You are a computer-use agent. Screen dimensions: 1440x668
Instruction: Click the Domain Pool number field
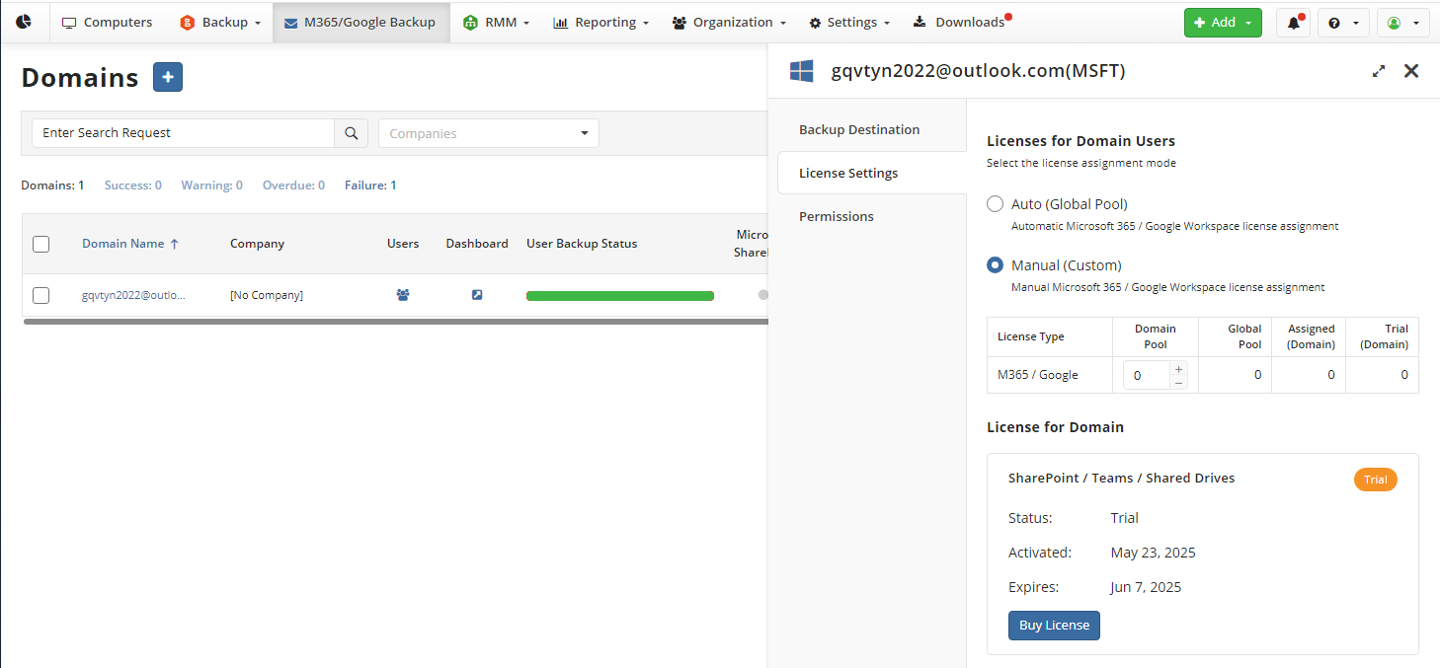(1147, 375)
